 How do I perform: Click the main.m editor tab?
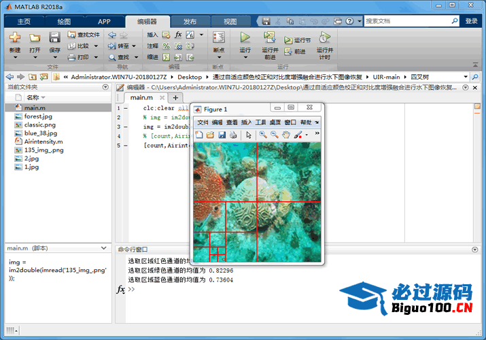click(141, 98)
